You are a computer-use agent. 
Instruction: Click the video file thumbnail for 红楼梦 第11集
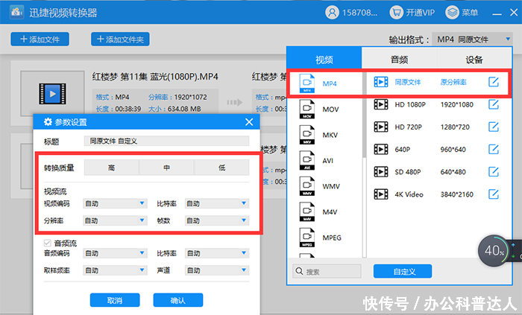pos(52,93)
